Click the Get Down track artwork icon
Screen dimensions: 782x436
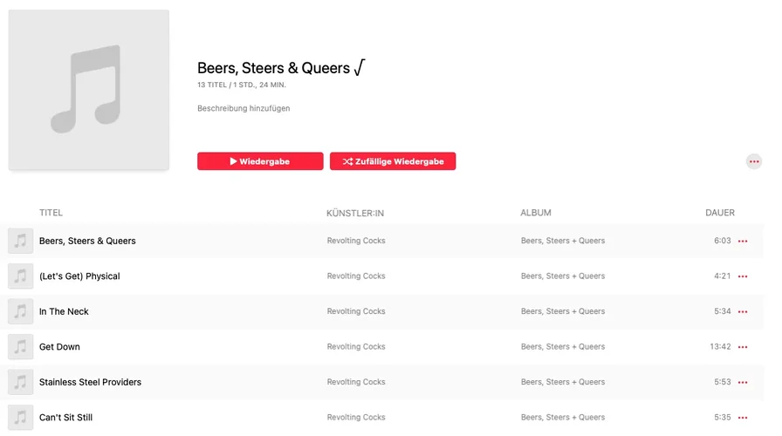coord(21,347)
